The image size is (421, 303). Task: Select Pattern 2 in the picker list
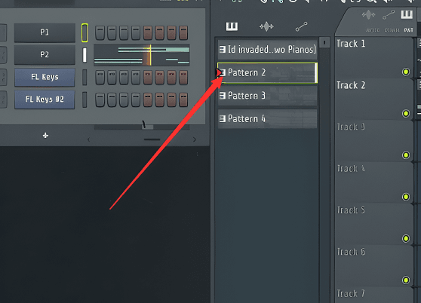click(267, 72)
